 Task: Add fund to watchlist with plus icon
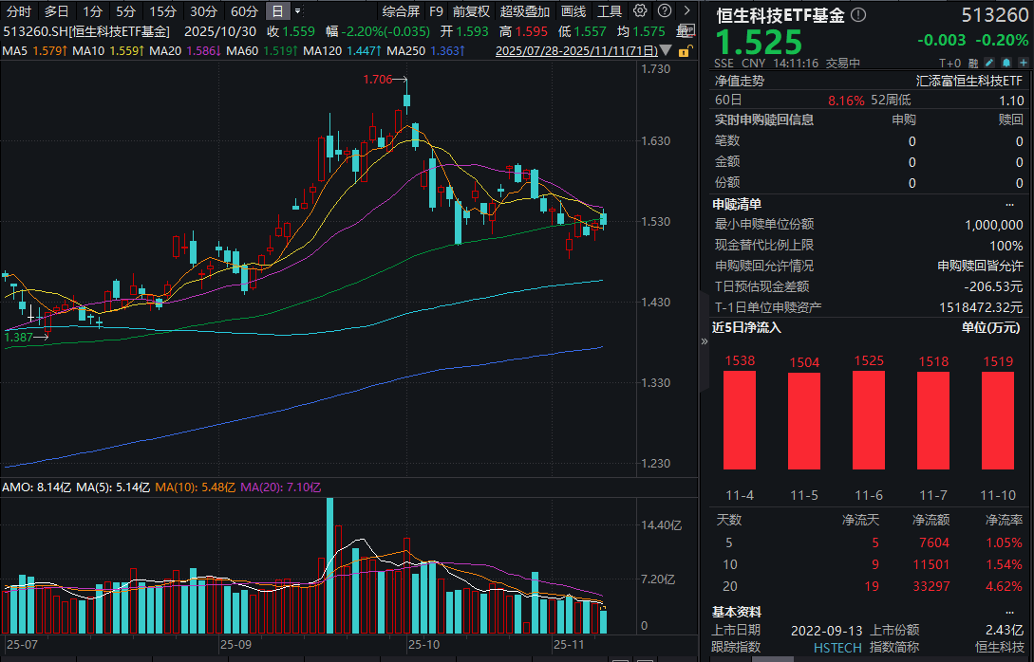(x=1022, y=63)
